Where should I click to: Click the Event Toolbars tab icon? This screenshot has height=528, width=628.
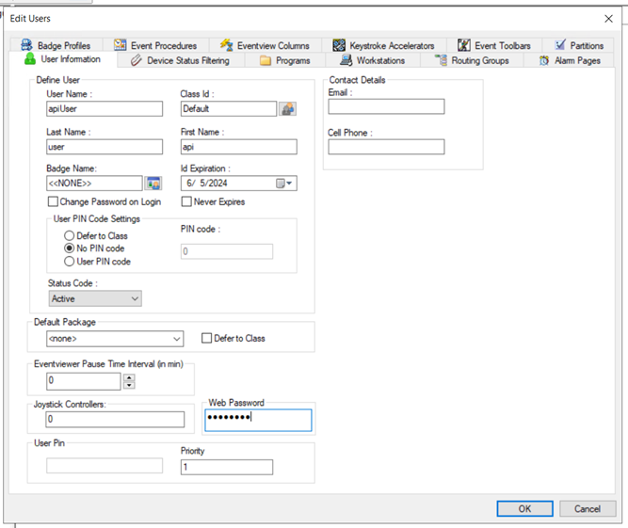[x=464, y=45]
